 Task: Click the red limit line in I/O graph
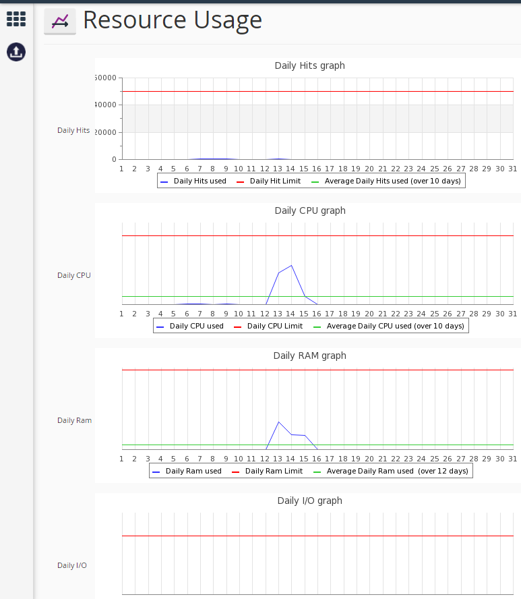(x=317, y=536)
